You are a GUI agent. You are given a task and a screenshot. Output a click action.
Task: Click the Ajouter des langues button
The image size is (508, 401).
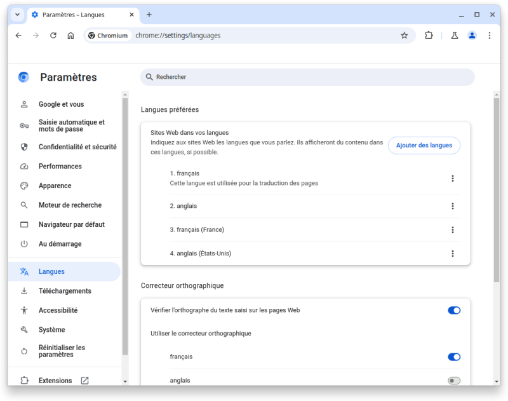point(424,146)
